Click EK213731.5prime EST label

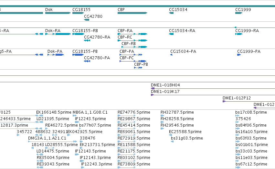click(x=97, y=145)
